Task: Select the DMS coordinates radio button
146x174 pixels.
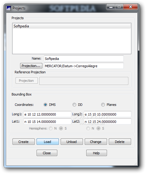Action: pos(45,105)
